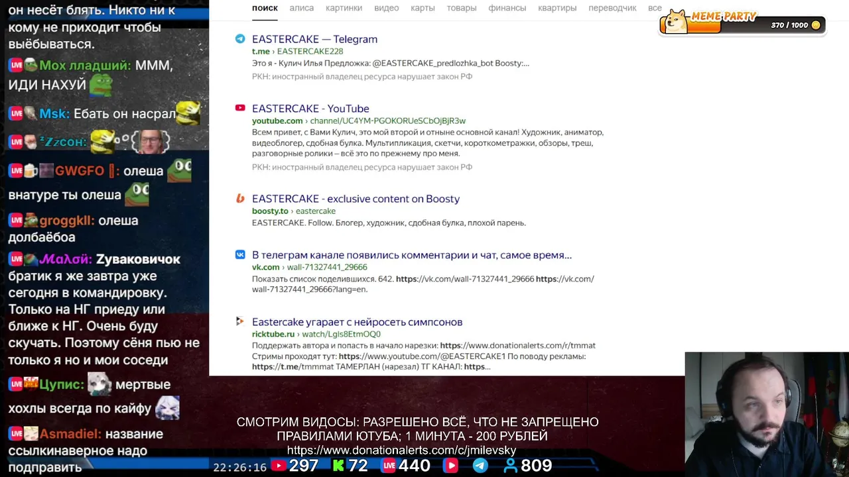Open the EASTERCAKE — Telegram result
Image resolution: width=849 pixels, height=477 pixels.
[x=314, y=39]
